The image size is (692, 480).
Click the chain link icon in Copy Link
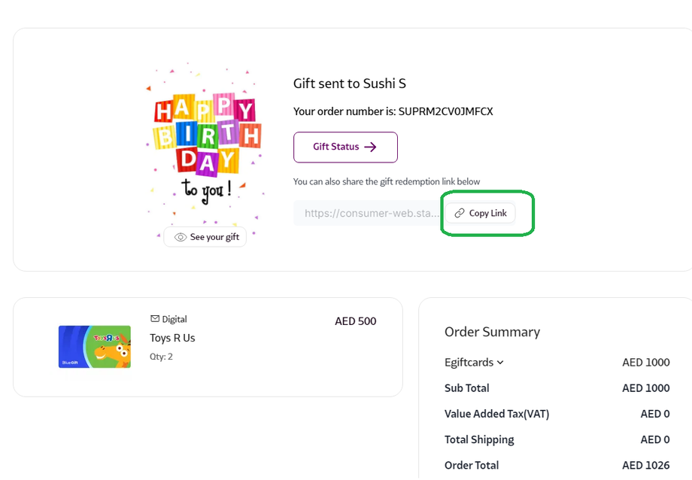pyautogui.click(x=460, y=214)
